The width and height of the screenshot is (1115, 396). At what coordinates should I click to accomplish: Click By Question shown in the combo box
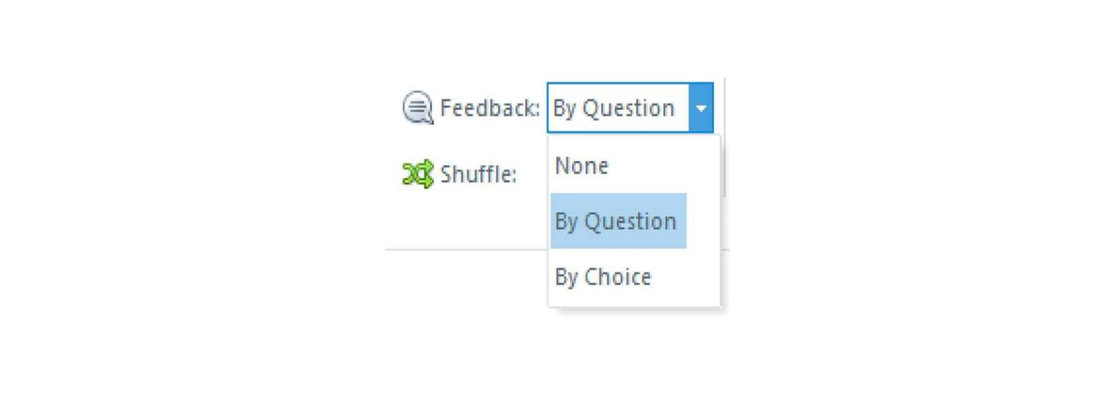pos(613,107)
